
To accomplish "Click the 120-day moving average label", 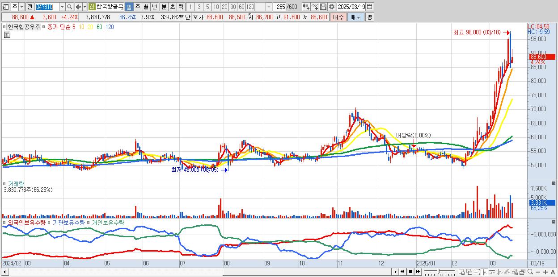I will click(x=110, y=27).
